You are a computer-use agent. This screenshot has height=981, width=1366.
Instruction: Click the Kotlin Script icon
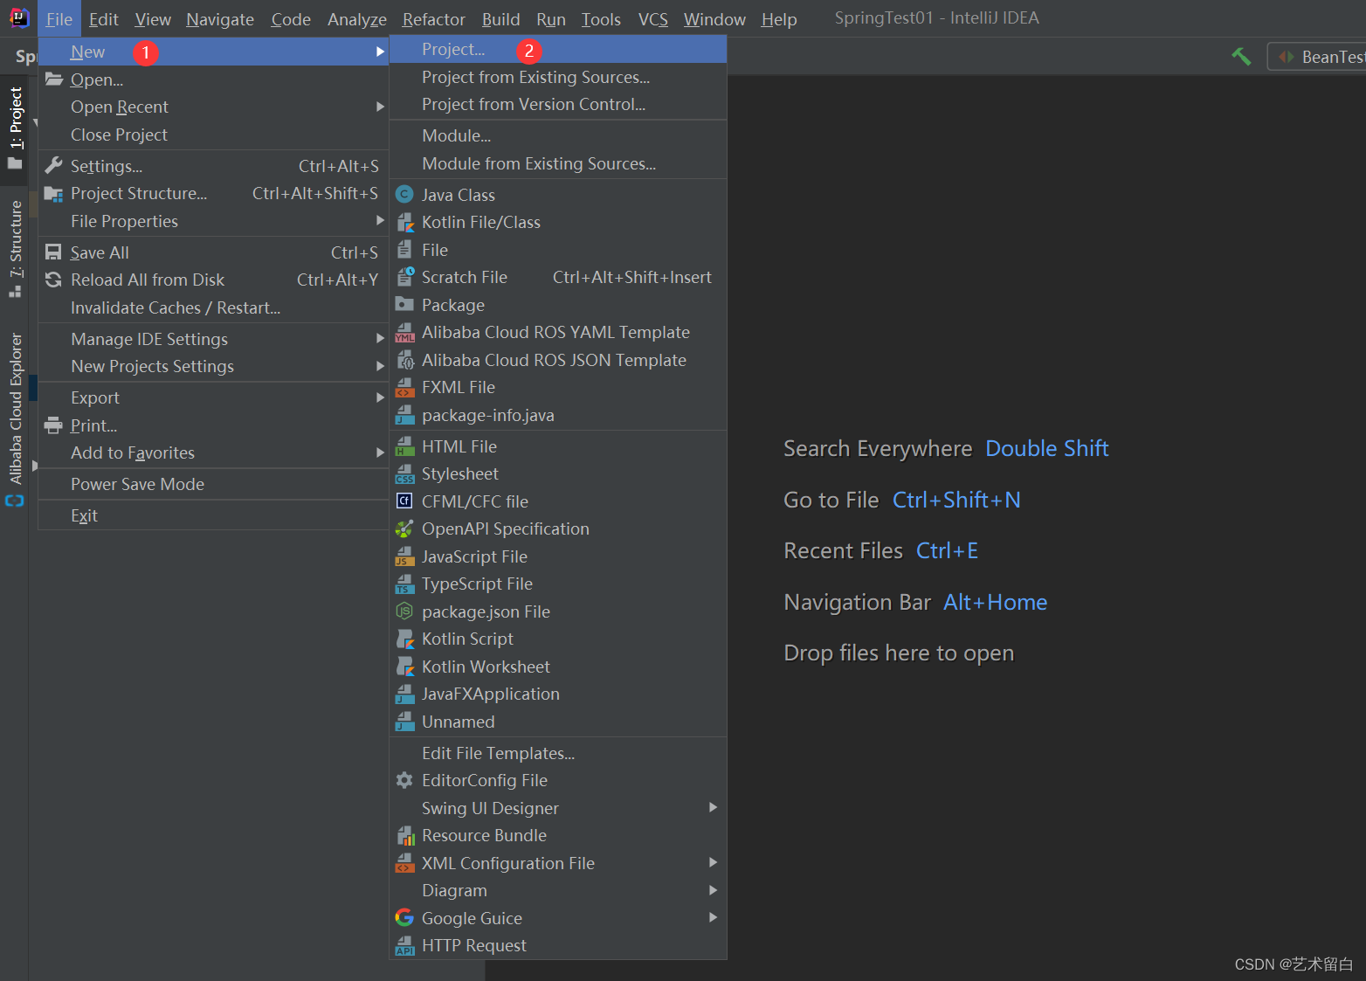(404, 639)
